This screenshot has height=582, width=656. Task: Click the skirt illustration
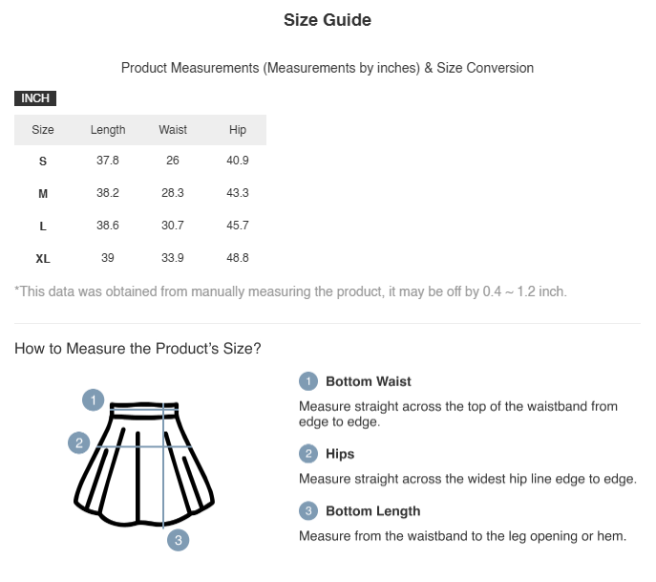144,463
